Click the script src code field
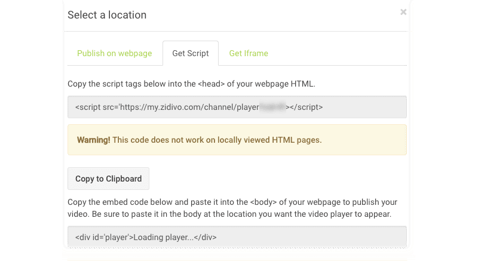The height and width of the screenshot is (261, 478). pyautogui.click(x=237, y=108)
